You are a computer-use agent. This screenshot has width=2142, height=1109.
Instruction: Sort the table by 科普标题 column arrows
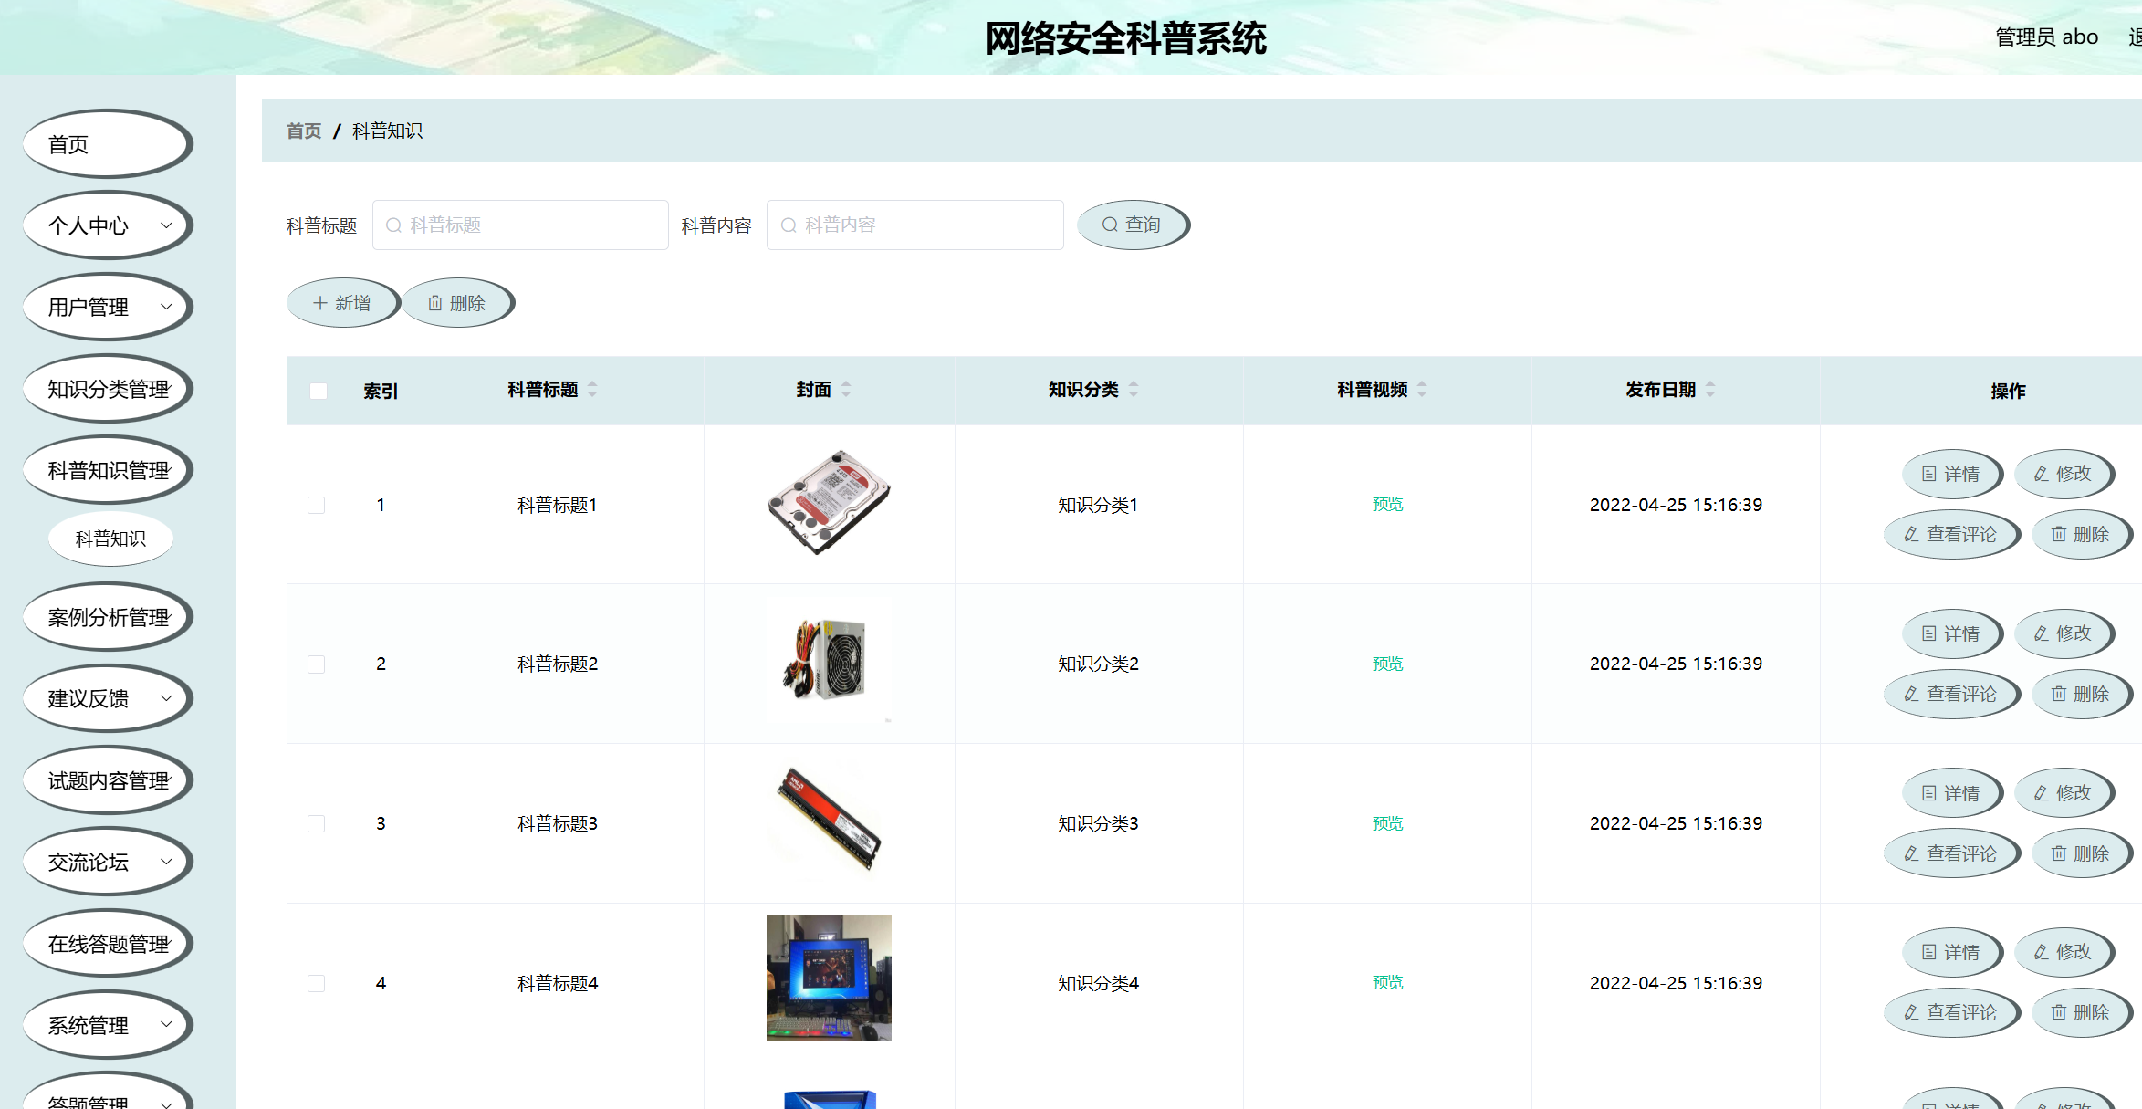593,389
